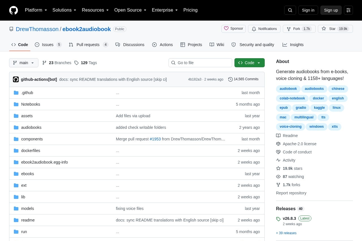Star the ebook2audiobook repository
Screen dimensions: 362x241
point(335,29)
